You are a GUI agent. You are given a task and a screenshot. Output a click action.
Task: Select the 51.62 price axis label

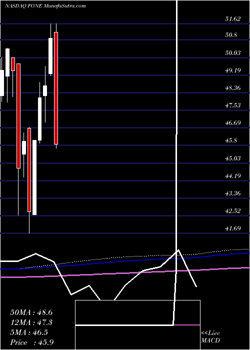coord(232,19)
